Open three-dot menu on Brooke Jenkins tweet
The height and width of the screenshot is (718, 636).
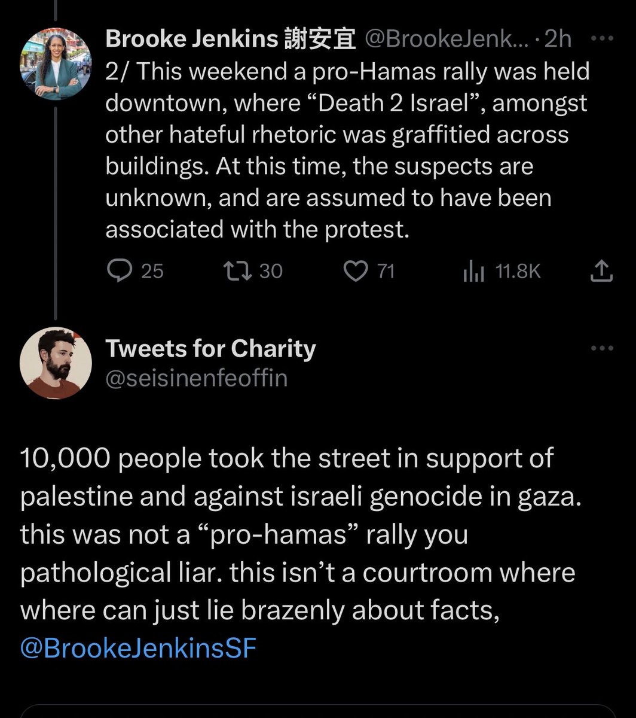(x=601, y=39)
